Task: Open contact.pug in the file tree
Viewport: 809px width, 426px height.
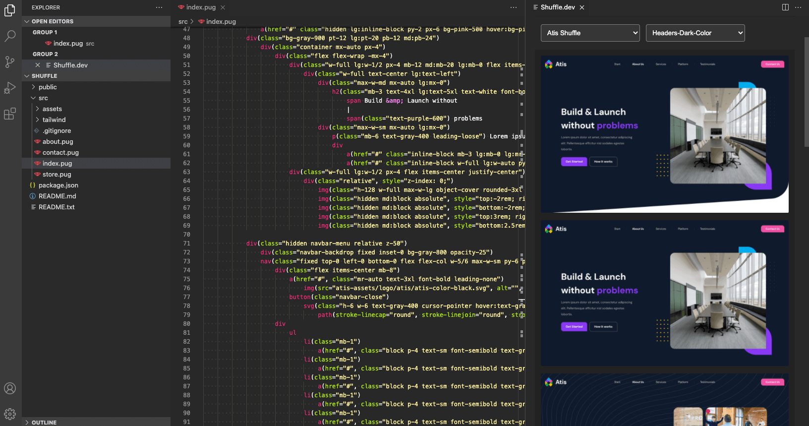Action: point(60,153)
